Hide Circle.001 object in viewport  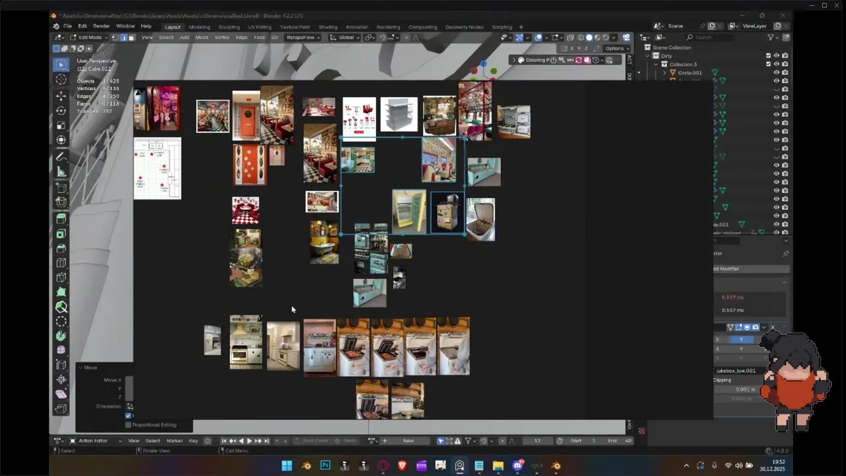tap(777, 73)
